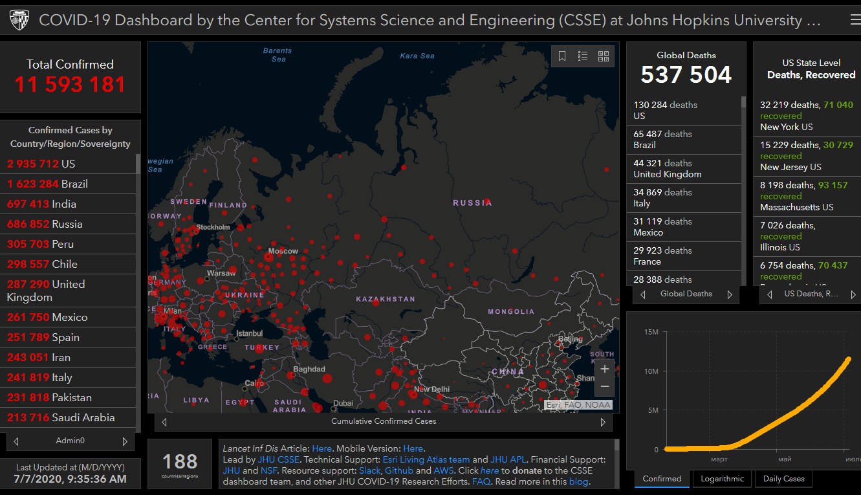Switch chart to Logarithmic tab

[x=722, y=479]
